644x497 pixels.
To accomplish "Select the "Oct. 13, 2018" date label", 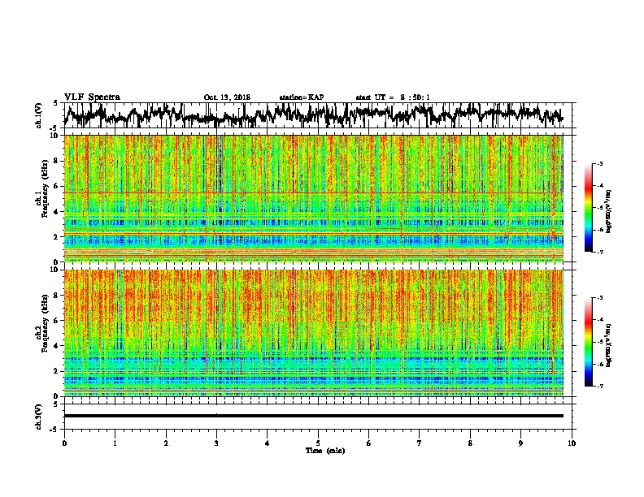I will tap(227, 97).
